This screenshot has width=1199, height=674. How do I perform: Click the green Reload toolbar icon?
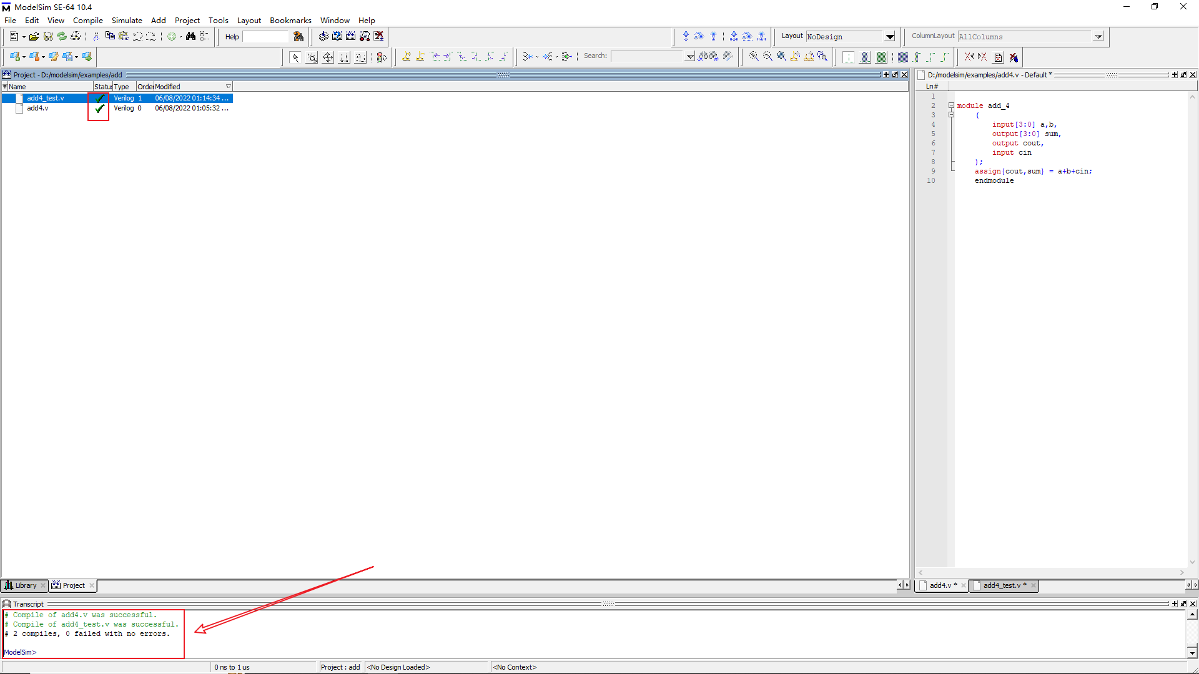click(62, 37)
